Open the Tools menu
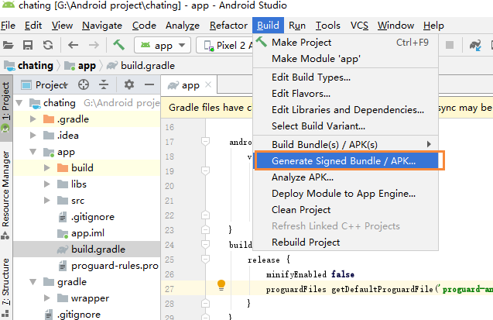The image size is (493, 320). tap(328, 25)
